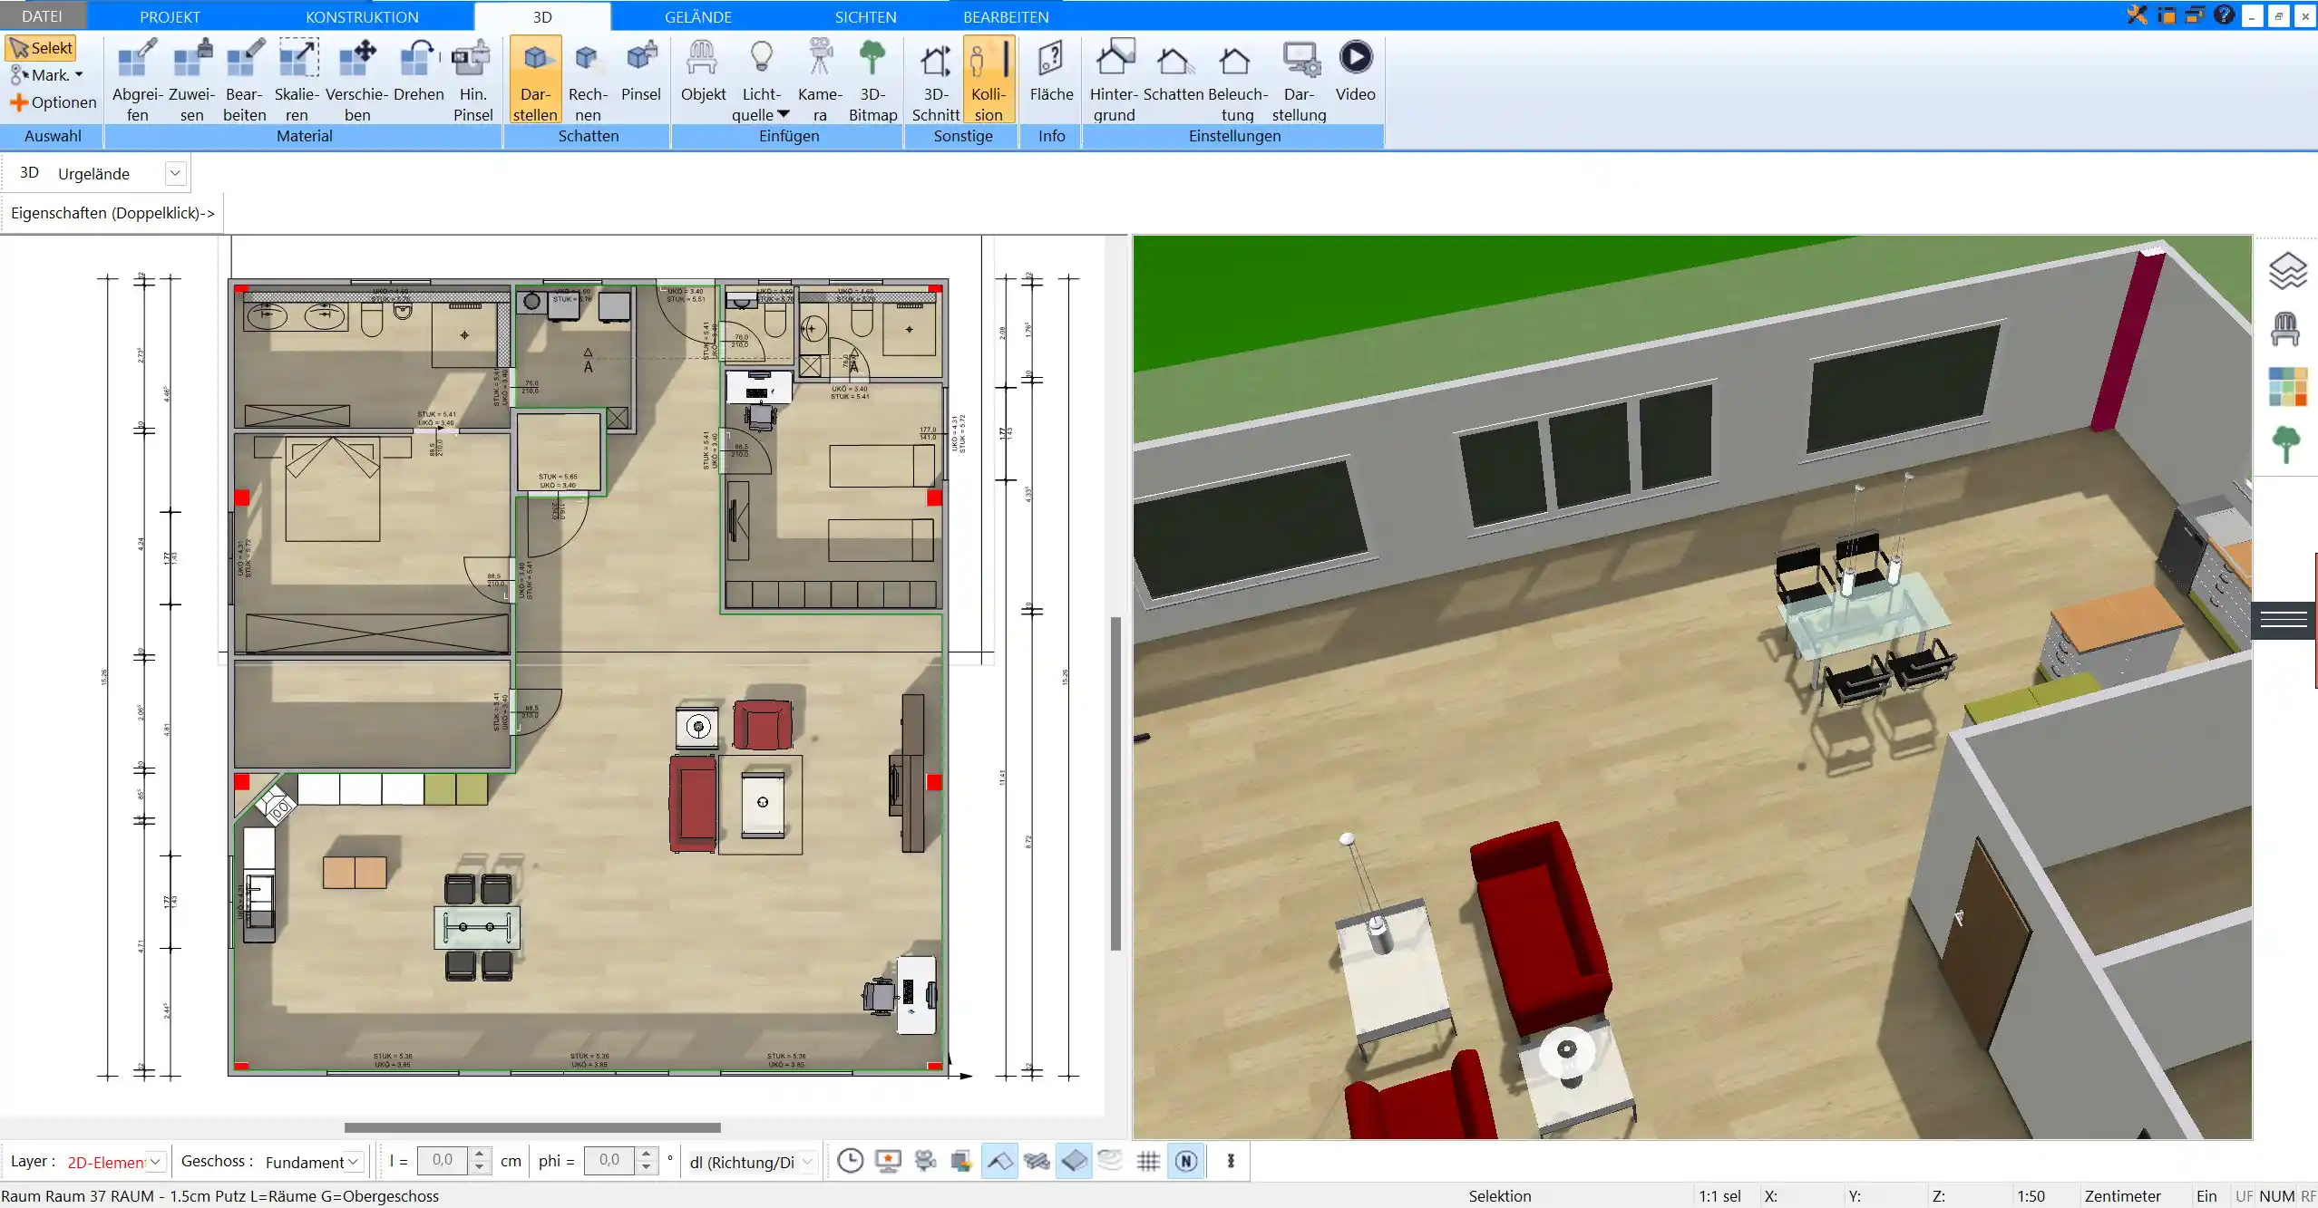Image resolution: width=2318 pixels, height=1208 pixels.
Task: Toggle the terrain contour display button
Action: 1111,1161
